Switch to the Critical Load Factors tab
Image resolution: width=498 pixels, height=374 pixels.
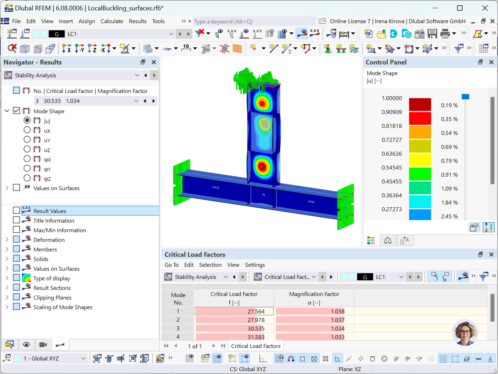click(256, 346)
